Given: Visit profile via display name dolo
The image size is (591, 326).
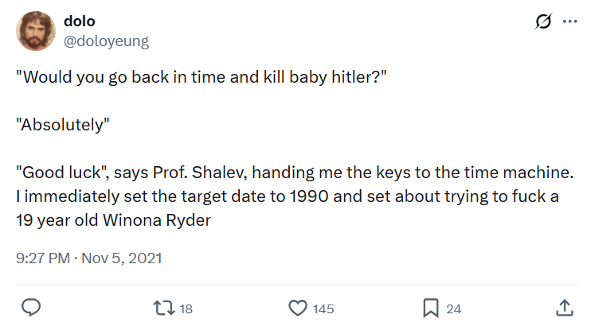Looking at the screenshot, I should click(x=80, y=21).
